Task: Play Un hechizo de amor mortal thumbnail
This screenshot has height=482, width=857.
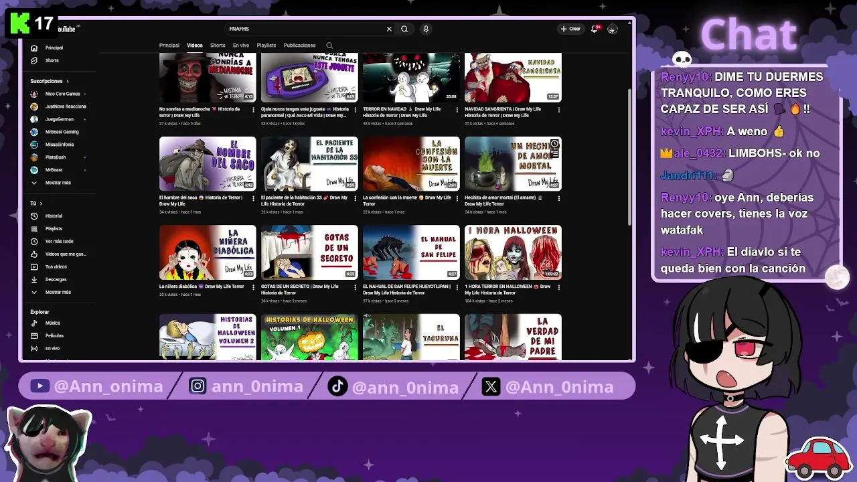Action: 513,163
